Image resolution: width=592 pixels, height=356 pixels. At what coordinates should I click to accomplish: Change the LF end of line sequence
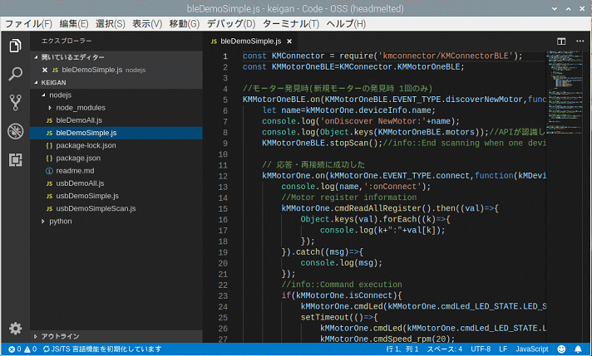click(503, 349)
